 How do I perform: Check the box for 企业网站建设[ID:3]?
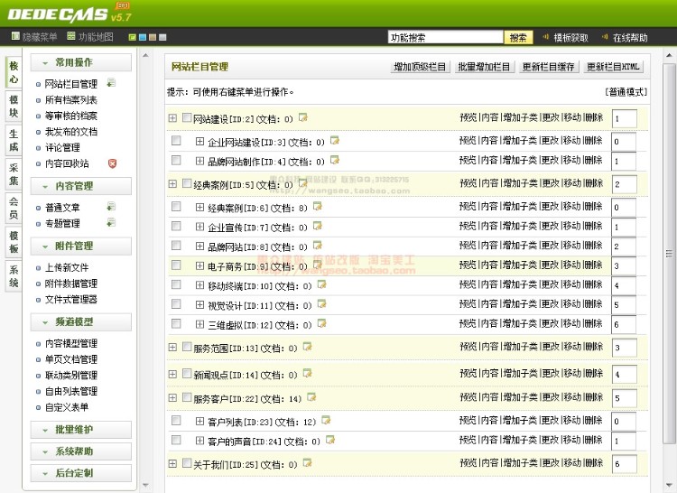point(176,140)
